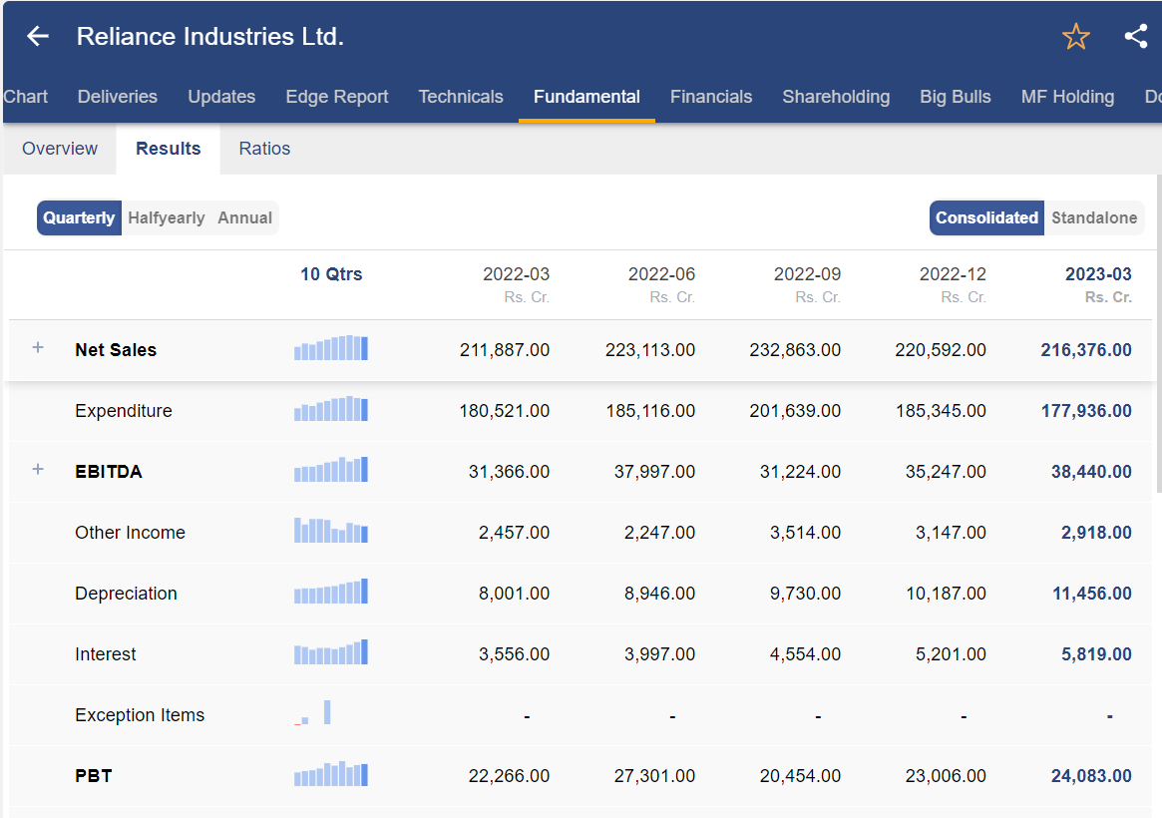Click the Depreciation row label
Screen dimensions: 1162x818
[126, 593]
